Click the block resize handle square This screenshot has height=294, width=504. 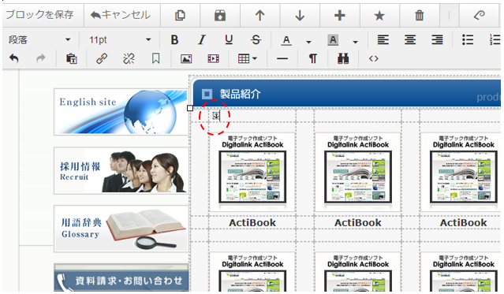coord(190,108)
